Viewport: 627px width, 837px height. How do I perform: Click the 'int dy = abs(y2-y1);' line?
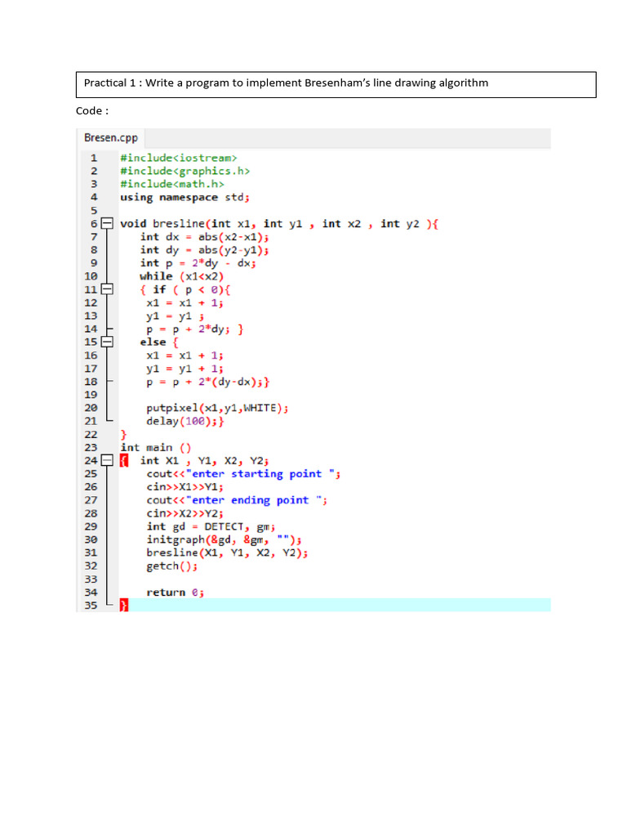pyautogui.click(x=205, y=250)
